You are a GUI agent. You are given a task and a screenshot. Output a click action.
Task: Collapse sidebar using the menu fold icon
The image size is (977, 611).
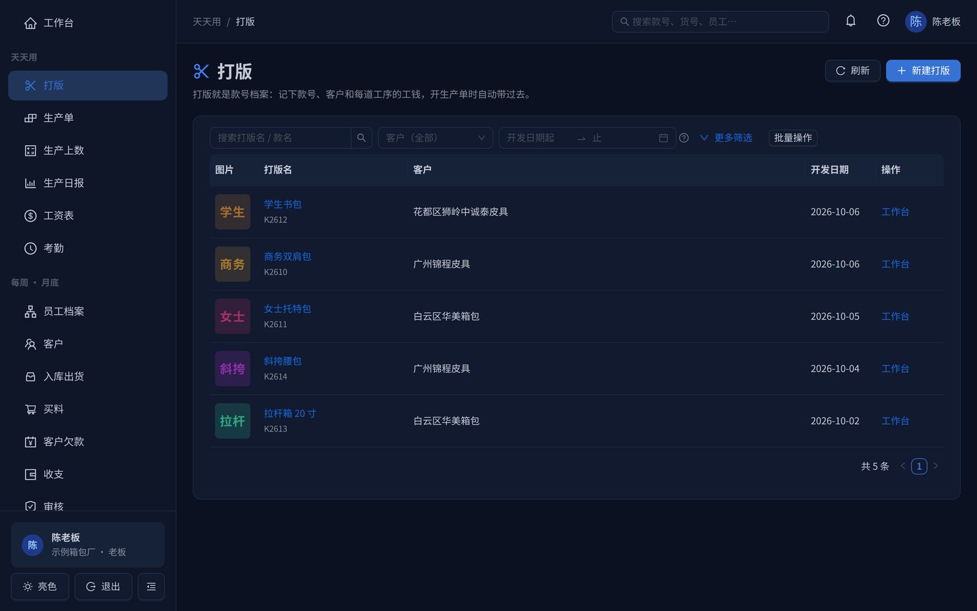(x=151, y=587)
